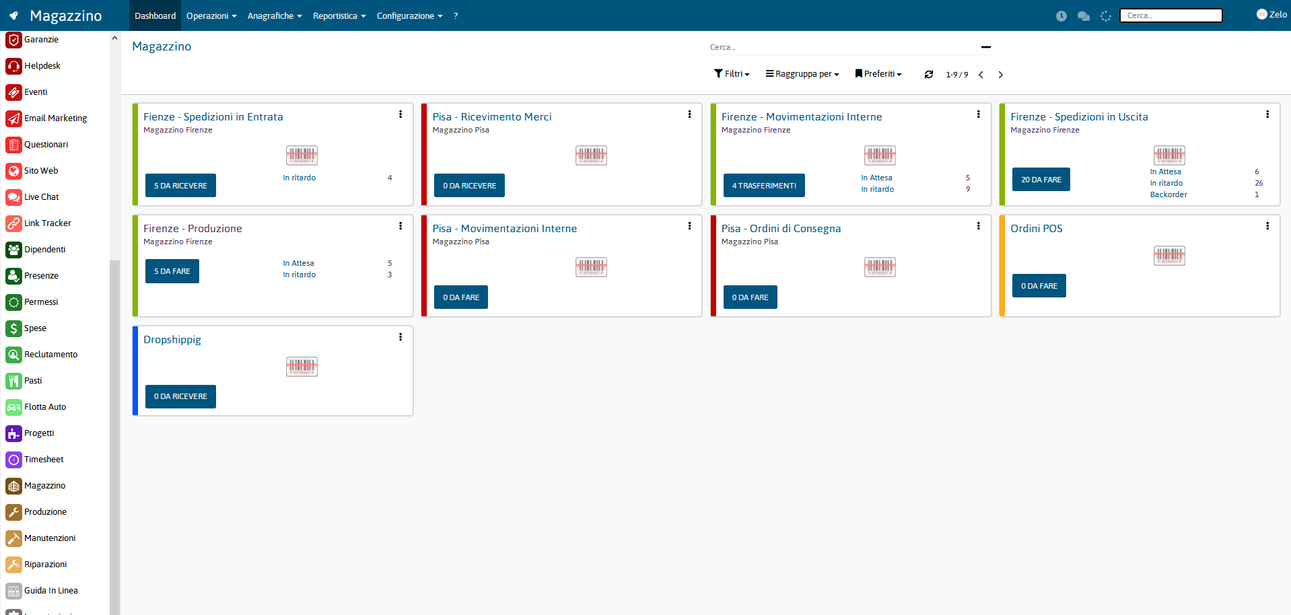Open the Garanzie app in sidebar
The height and width of the screenshot is (615, 1291).
click(13, 40)
